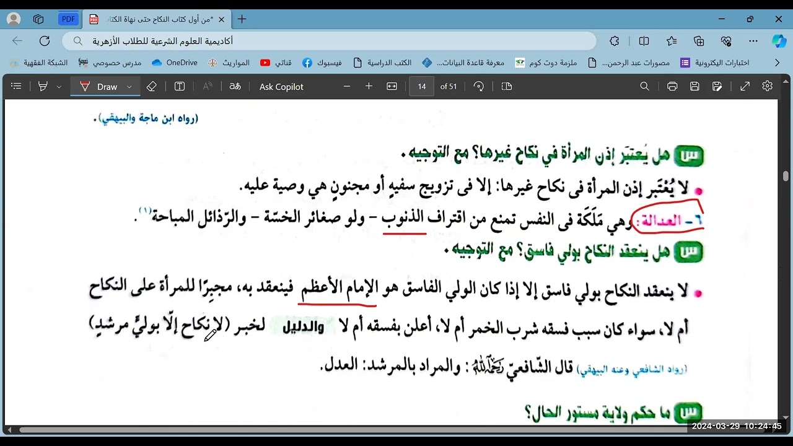Choose the Add text tool

click(180, 87)
